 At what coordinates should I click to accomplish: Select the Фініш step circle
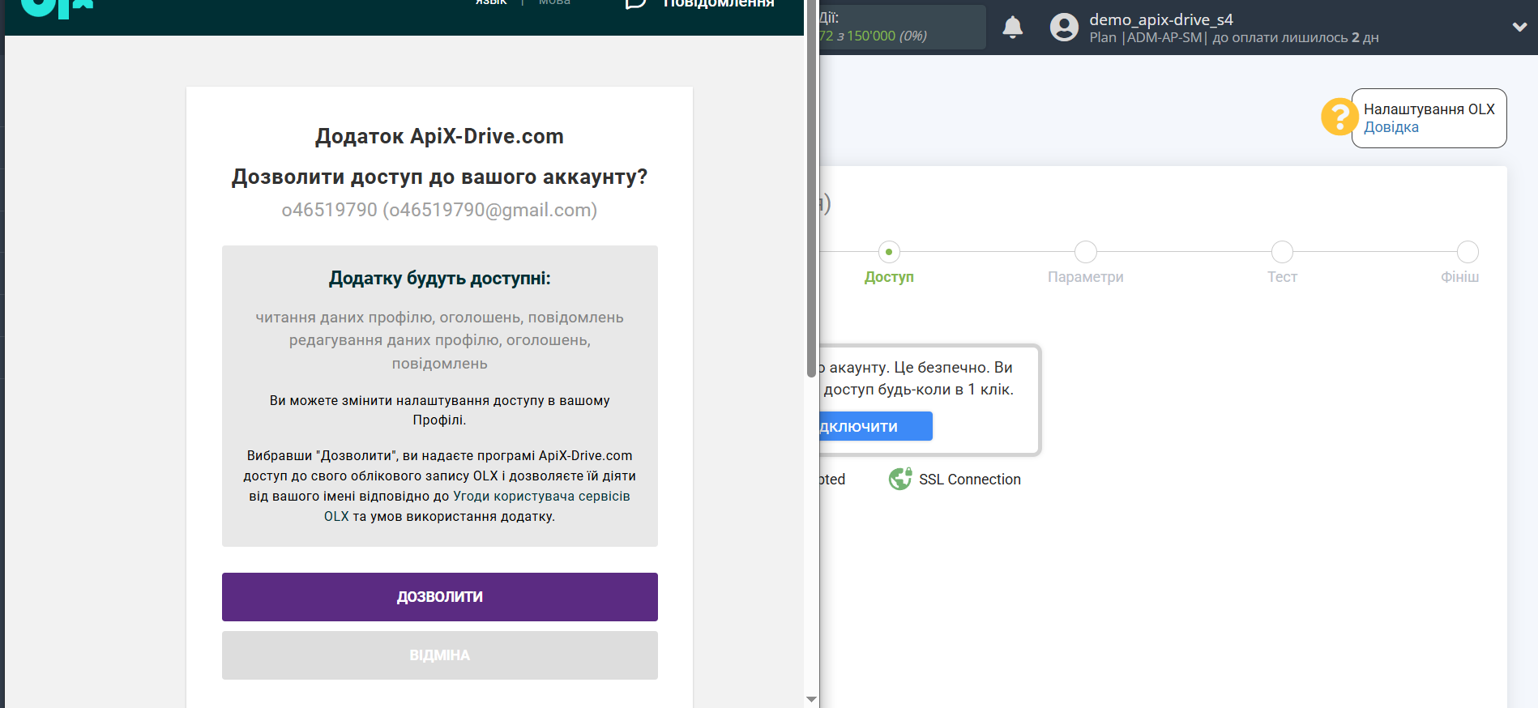[1468, 252]
